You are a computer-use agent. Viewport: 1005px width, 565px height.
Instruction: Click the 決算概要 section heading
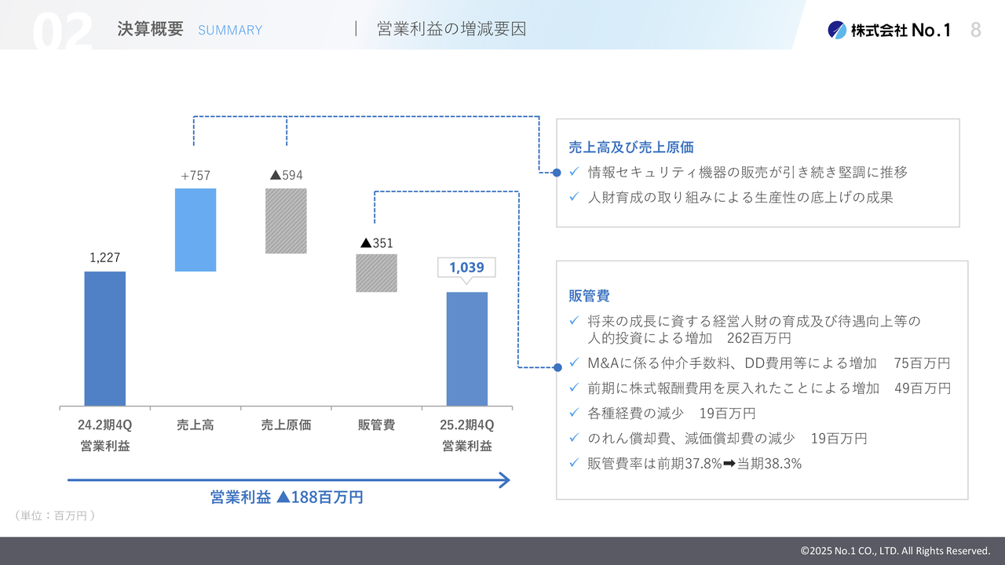150,30
